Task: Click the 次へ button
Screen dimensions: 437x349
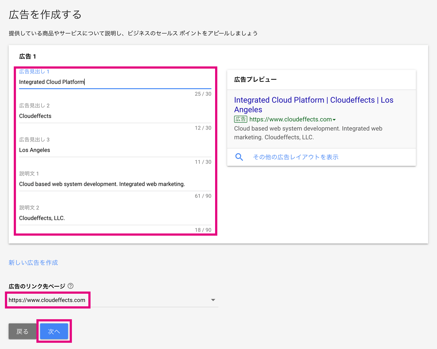Action: [54, 331]
